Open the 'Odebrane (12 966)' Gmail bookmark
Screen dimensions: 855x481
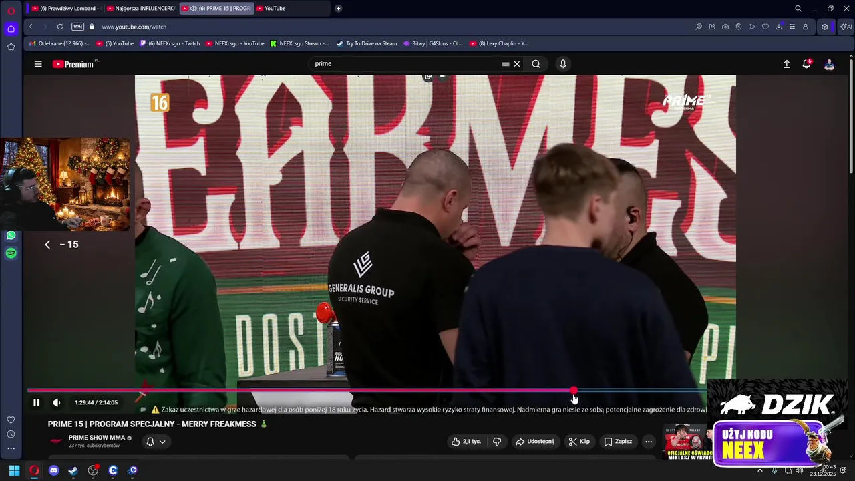pyautogui.click(x=59, y=43)
